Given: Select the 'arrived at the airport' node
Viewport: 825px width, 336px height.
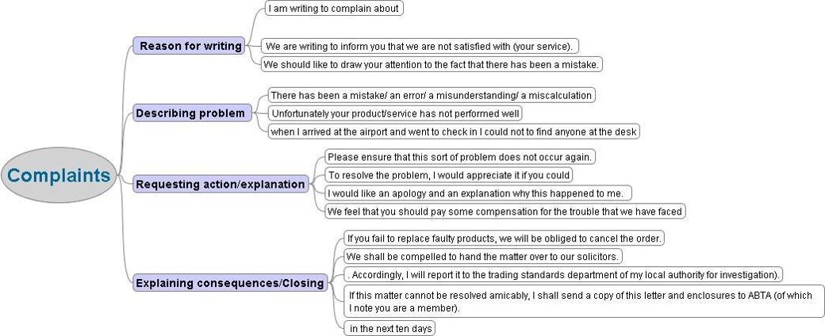Looking at the screenshot, I should [x=454, y=132].
